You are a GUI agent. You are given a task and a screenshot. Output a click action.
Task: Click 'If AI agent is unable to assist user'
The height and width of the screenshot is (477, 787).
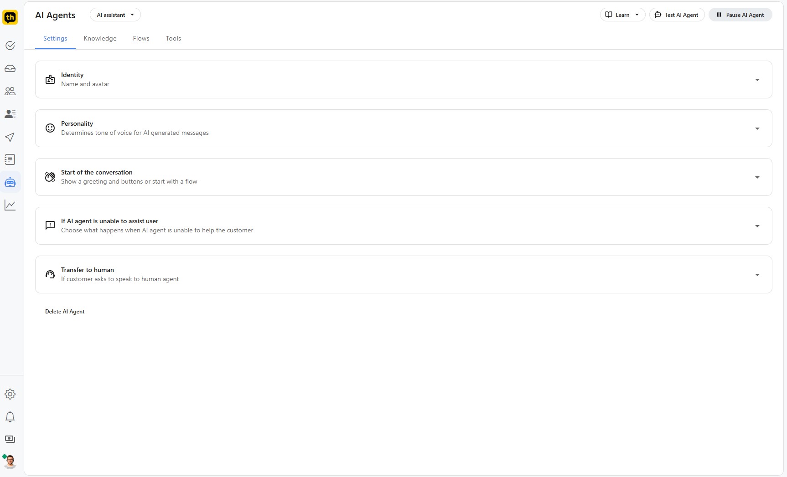[x=109, y=221]
